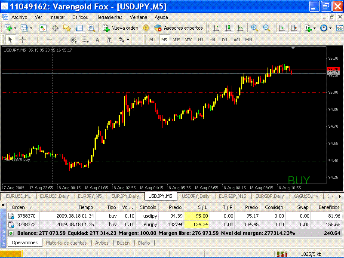Open the Data Window crosshair-target icon
Image resolution: width=344 pixels, height=258 pixels.
tap(55, 28)
